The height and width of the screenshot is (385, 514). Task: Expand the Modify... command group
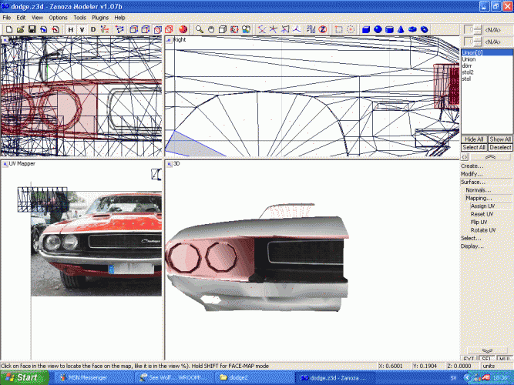(x=472, y=174)
